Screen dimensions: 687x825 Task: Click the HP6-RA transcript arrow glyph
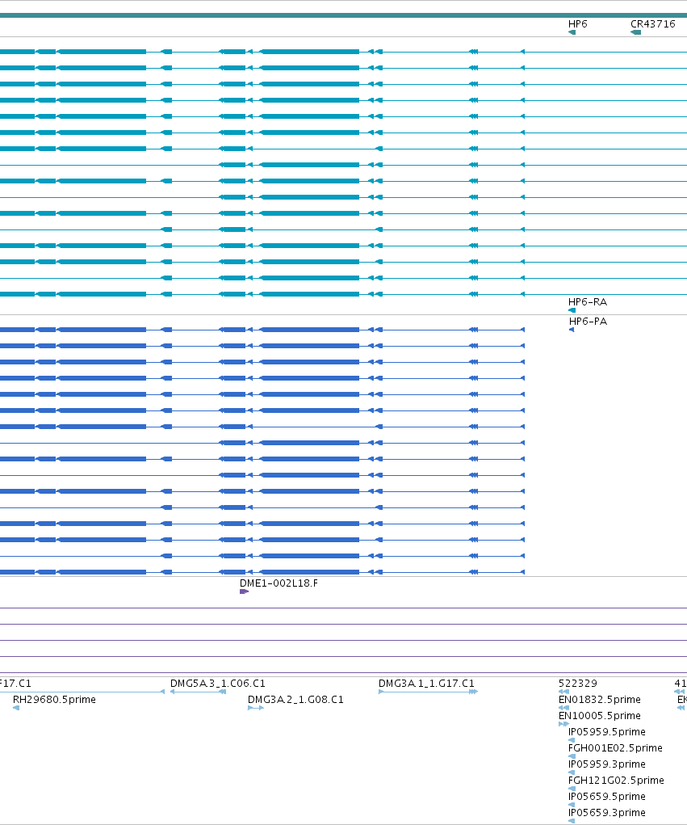pos(572,310)
